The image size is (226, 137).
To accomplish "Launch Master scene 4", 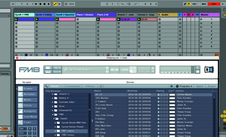I will click(x=201, y=31).
